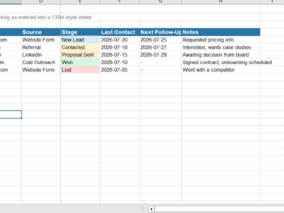Click the horizontal scrollbar left arrow
Screen dimensions: 284x213
point(151,209)
